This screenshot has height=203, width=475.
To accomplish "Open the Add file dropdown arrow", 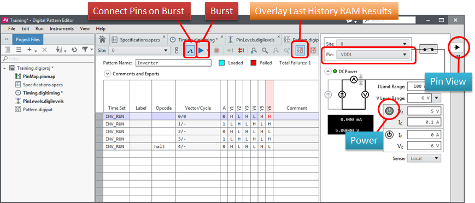I will (x=36, y=51).
